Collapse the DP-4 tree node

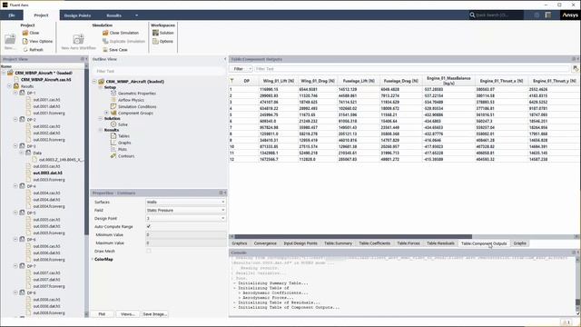[x=15, y=186]
